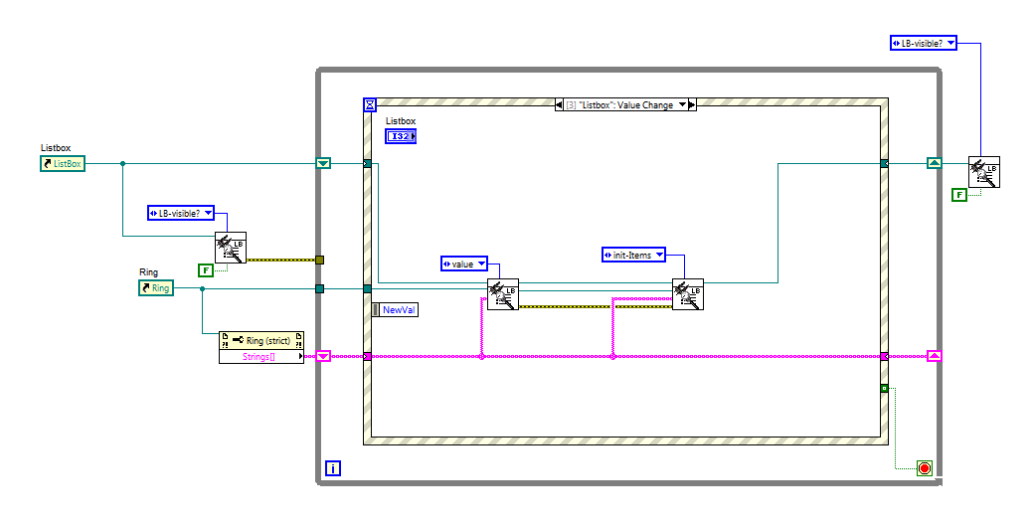Image resolution: width=1034 pixels, height=528 pixels.
Task: Click the Strings[] property on the property node
Action: coord(261,357)
